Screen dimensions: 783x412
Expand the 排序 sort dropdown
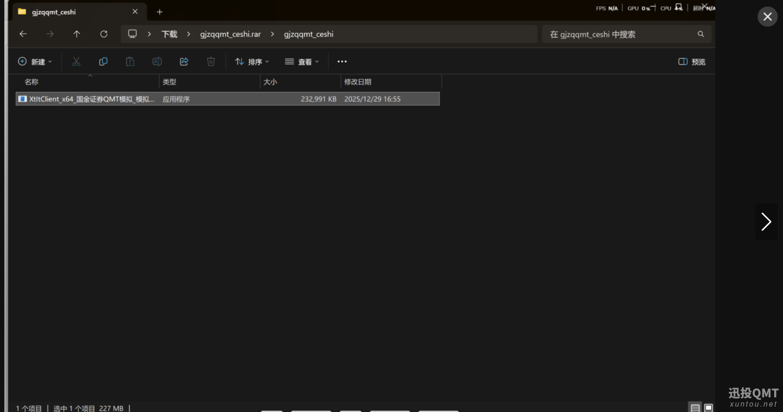(x=252, y=62)
